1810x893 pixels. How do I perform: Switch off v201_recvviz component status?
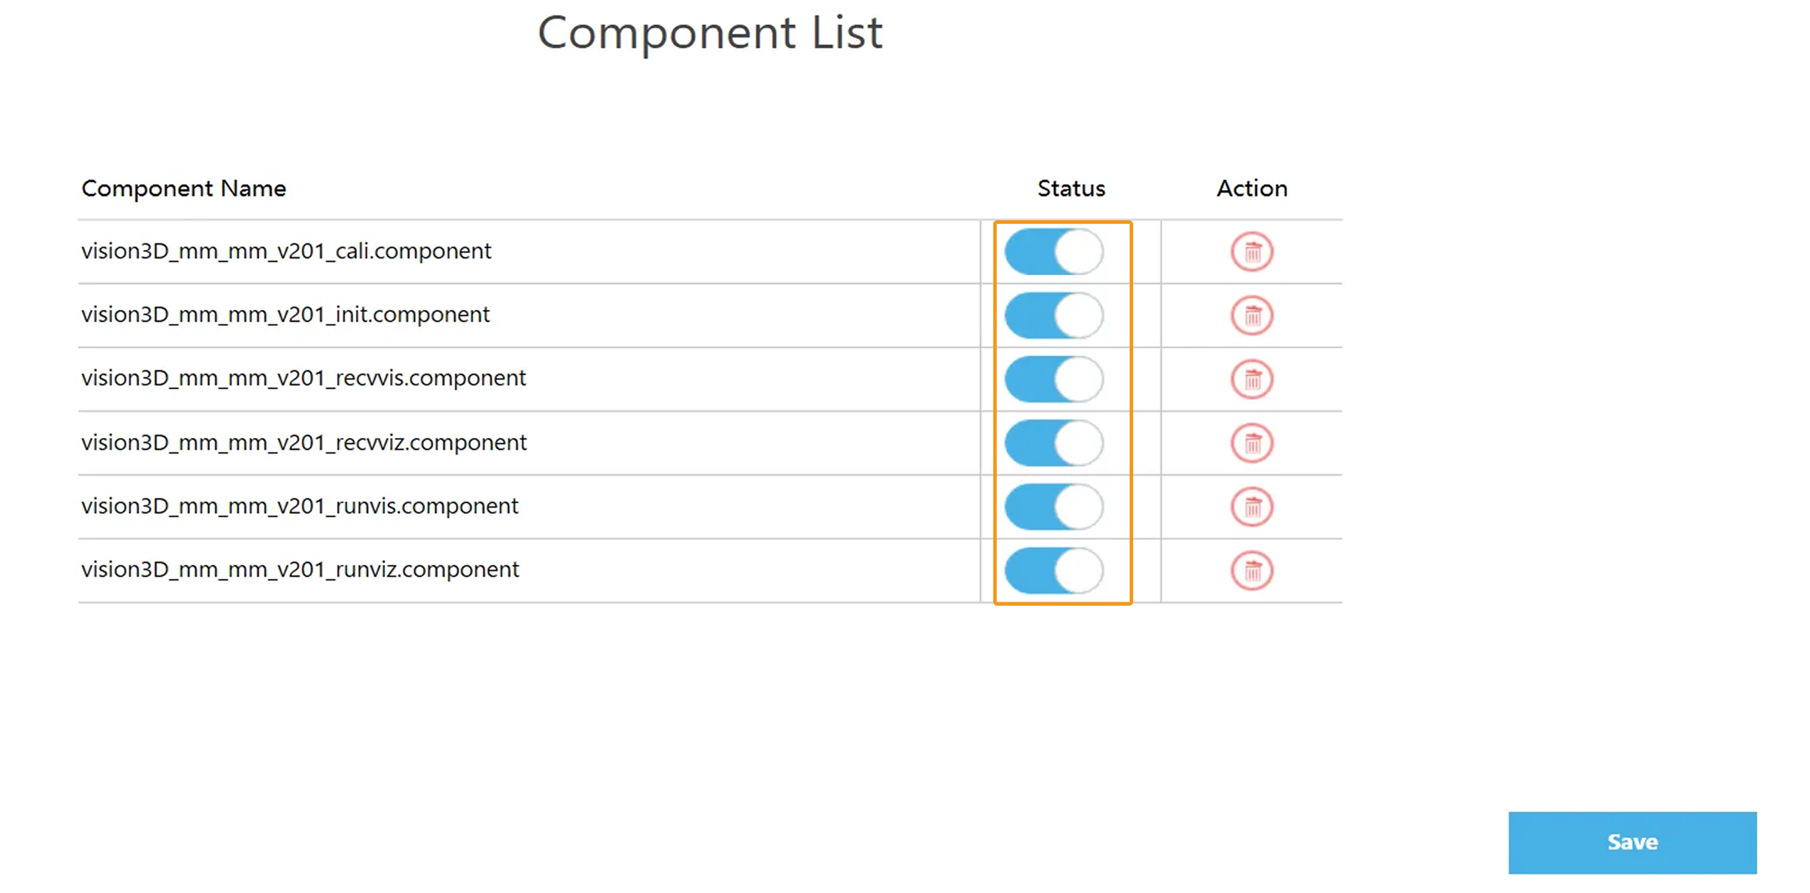pyautogui.click(x=1053, y=443)
